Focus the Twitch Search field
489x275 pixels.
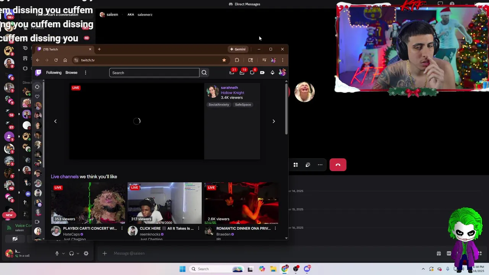coord(154,73)
